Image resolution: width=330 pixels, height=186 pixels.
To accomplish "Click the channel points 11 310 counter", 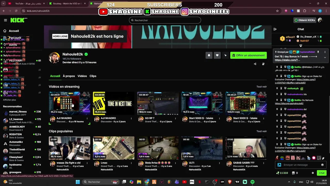I will [x=282, y=173].
